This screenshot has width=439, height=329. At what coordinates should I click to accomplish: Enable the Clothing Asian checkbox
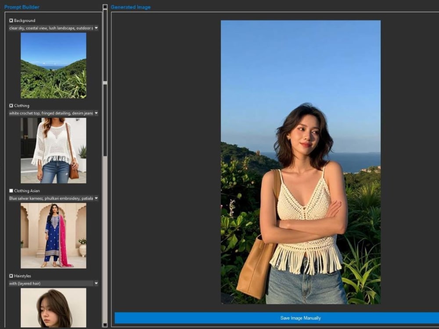11,191
